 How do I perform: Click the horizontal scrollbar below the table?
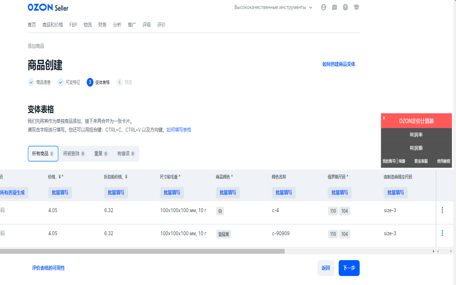coord(142,251)
